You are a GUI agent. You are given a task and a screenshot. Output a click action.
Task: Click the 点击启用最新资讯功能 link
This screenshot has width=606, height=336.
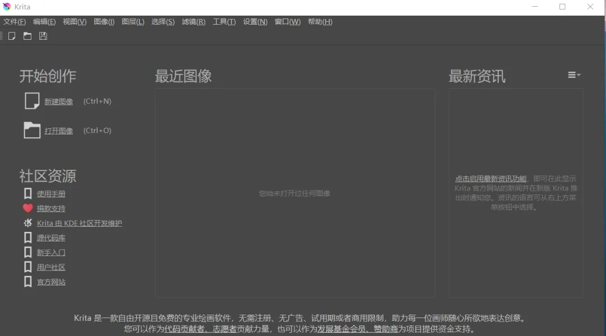point(490,179)
